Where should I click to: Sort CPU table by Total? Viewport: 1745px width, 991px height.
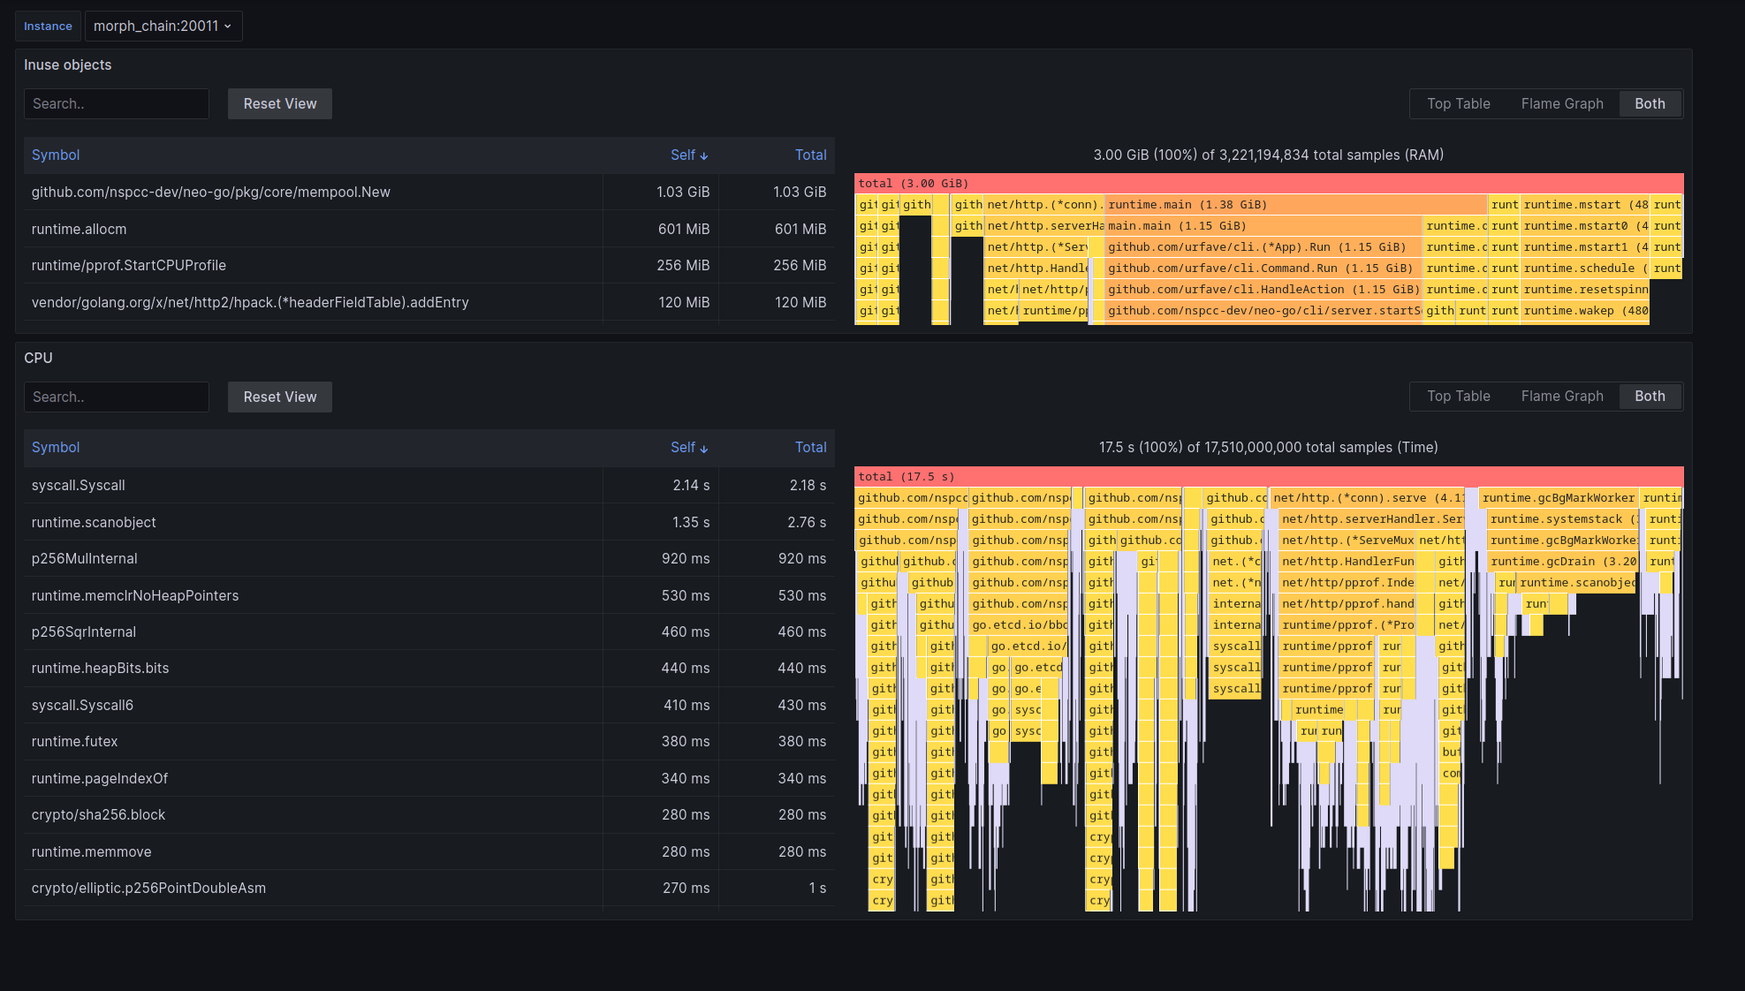point(810,447)
